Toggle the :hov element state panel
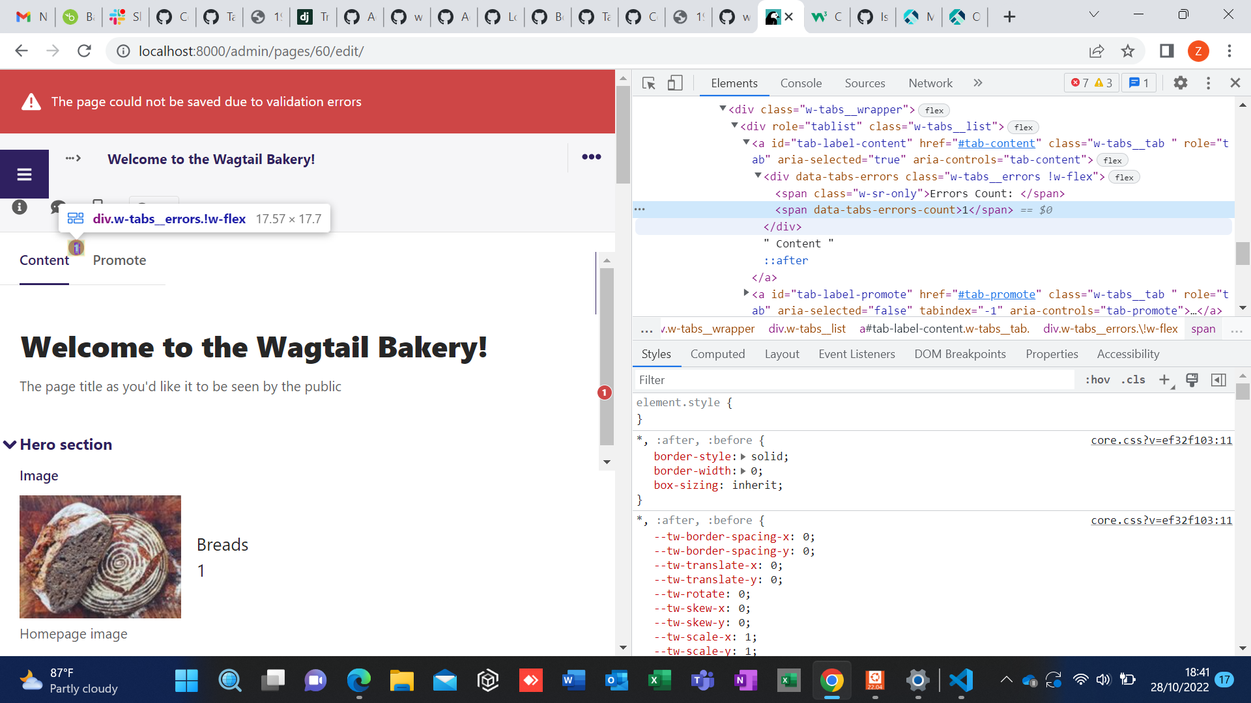Viewport: 1251px width, 703px height. [1097, 379]
